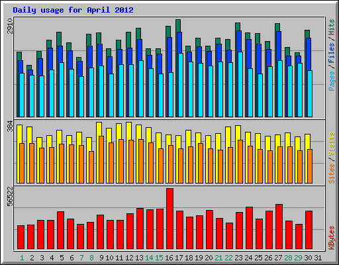
Task: Select day 6 label on the x-axis
Action: point(72,258)
